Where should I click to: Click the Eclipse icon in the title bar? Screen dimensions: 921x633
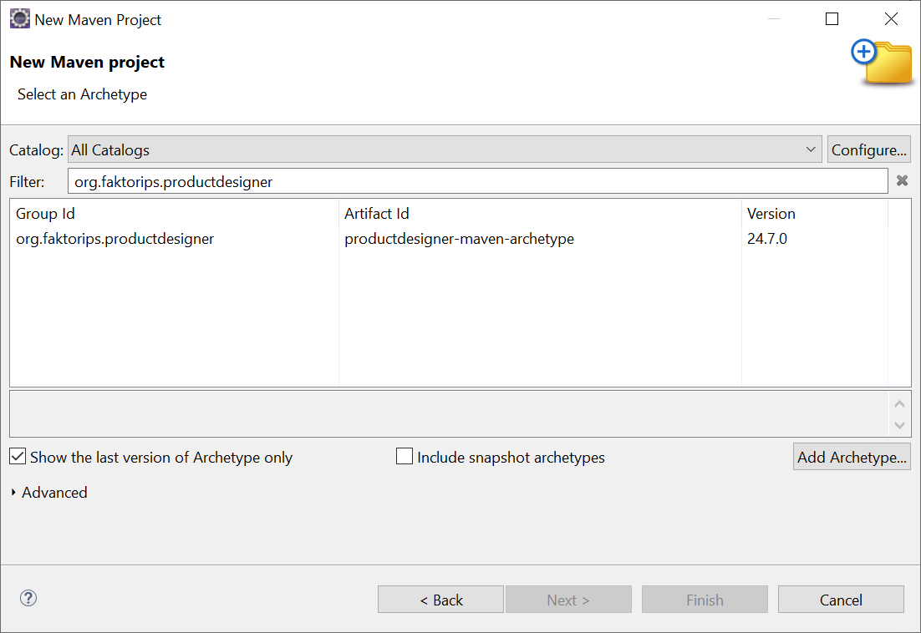pyautogui.click(x=19, y=19)
